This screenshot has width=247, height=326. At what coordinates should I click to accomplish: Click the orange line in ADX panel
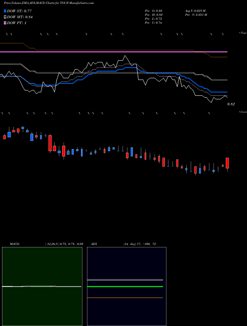[x=125, y=298]
